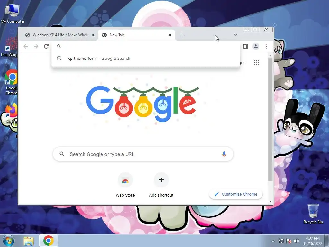
Task: Minimize the Chrome window
Action: pos(247,30)
